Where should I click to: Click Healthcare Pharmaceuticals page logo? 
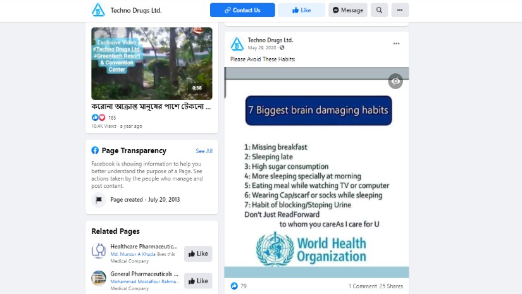pos(99,251)
